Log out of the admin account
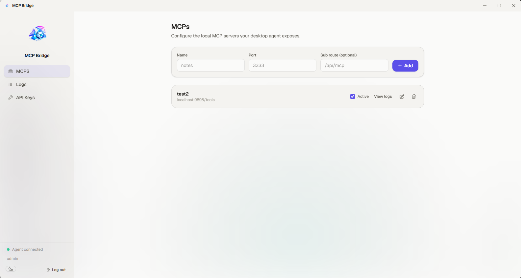This screenshot has height=278, width=521. click(56, 270)
